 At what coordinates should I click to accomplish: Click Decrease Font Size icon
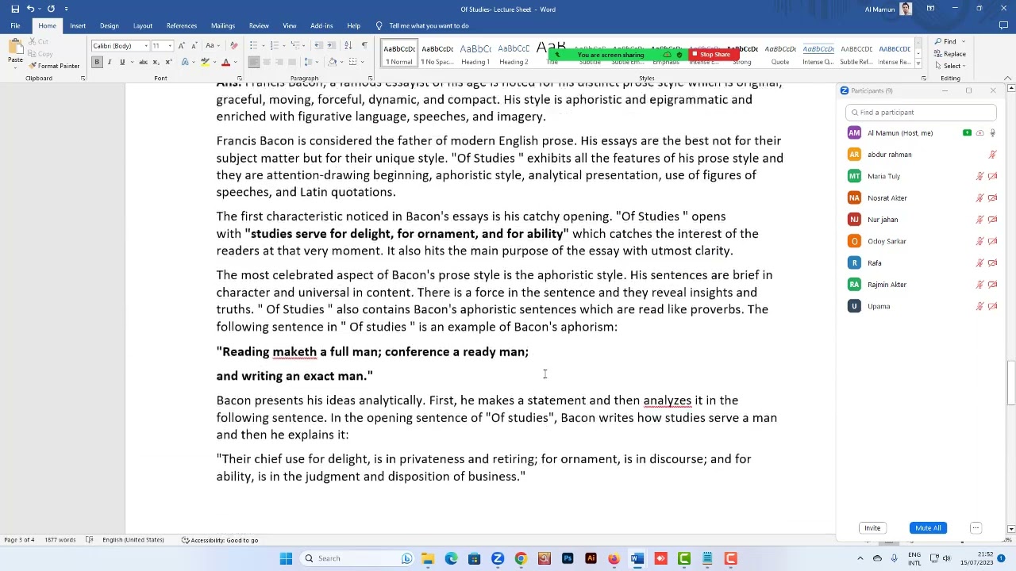pos(194,45)
